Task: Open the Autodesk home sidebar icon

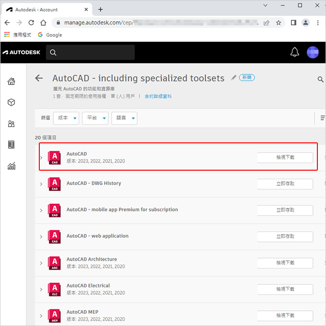Action: (x=11, y=81)
